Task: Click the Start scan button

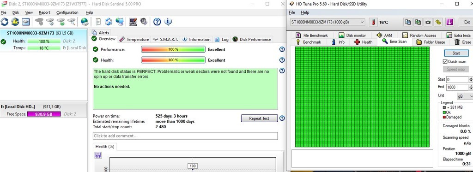Action: [456, 53]
